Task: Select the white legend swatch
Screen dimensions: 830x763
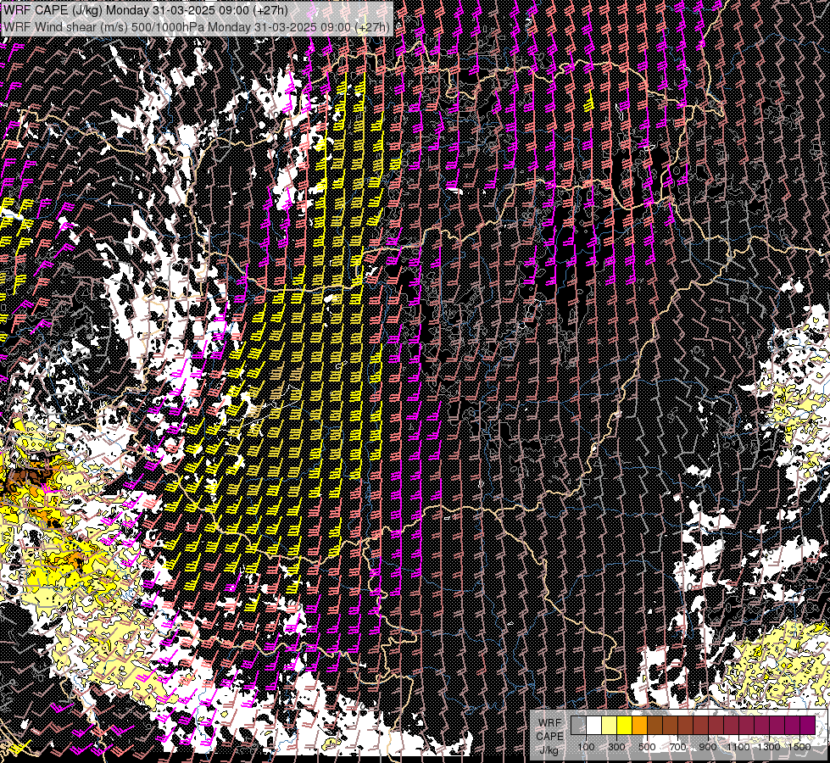Action: point(594,726)
